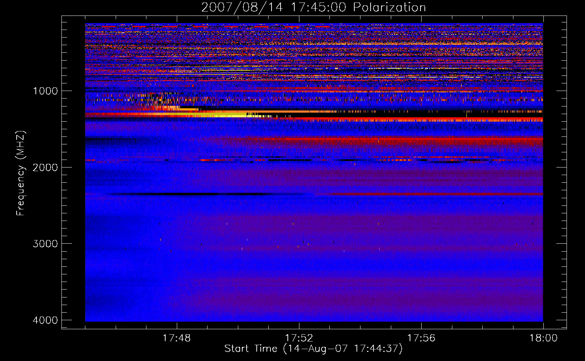The height and width of the screenshot is (361, 585).
Task: Click the 4000 frequency tick label
Action: pyautogui.click(x=45, y=320)
